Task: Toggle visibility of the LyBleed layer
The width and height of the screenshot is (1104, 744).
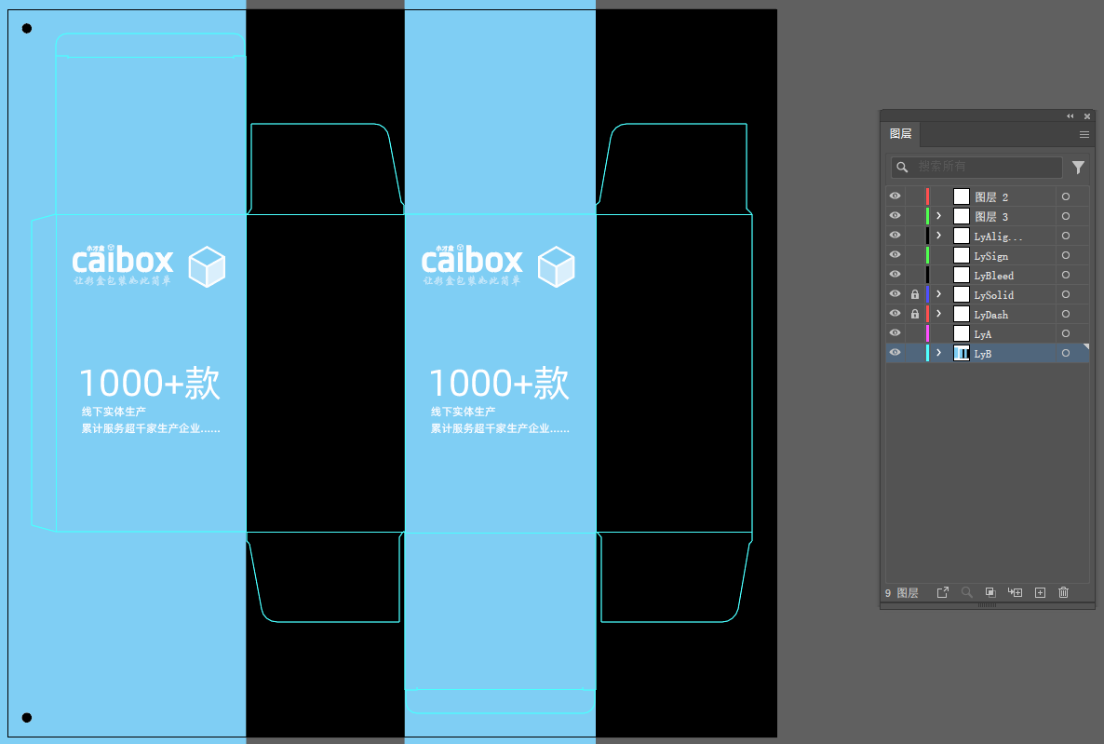Action: 895,275
